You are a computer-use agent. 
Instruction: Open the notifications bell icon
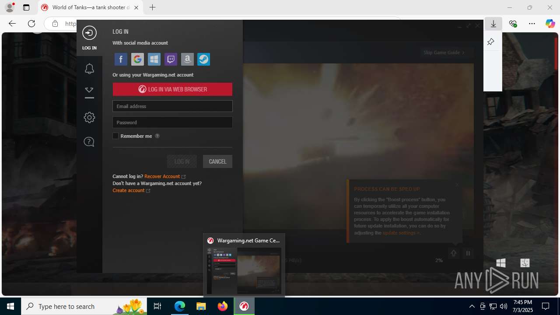[x=89, y=68]
